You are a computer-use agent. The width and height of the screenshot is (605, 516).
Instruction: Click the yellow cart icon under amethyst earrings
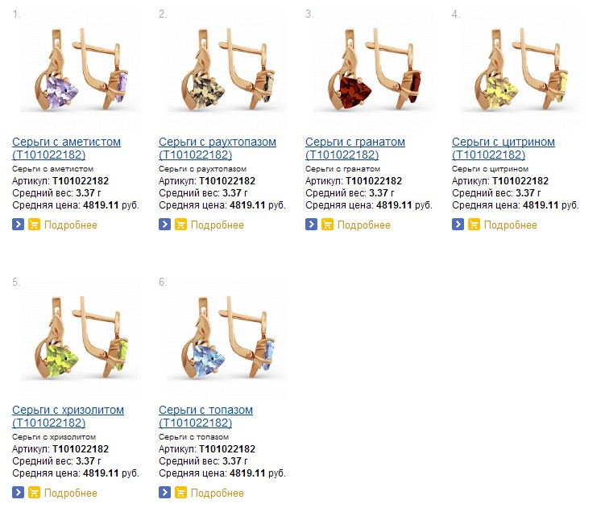point(34,225)
